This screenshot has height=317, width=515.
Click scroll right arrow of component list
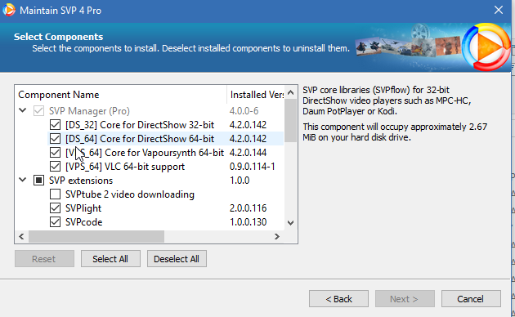click(277, 237)
